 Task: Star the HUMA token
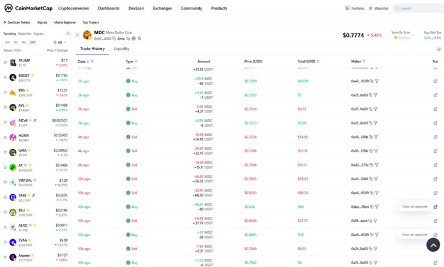5,137
